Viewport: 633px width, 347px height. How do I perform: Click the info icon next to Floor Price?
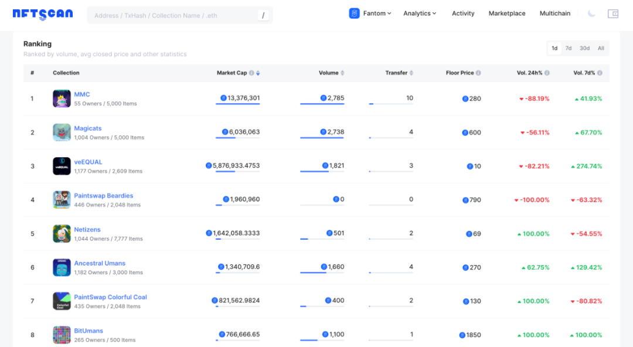pyautogui.click(x=479, y=73)
